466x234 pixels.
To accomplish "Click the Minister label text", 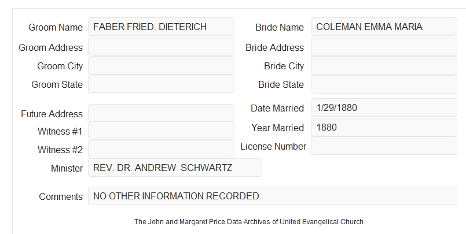I will coord(67,168).
